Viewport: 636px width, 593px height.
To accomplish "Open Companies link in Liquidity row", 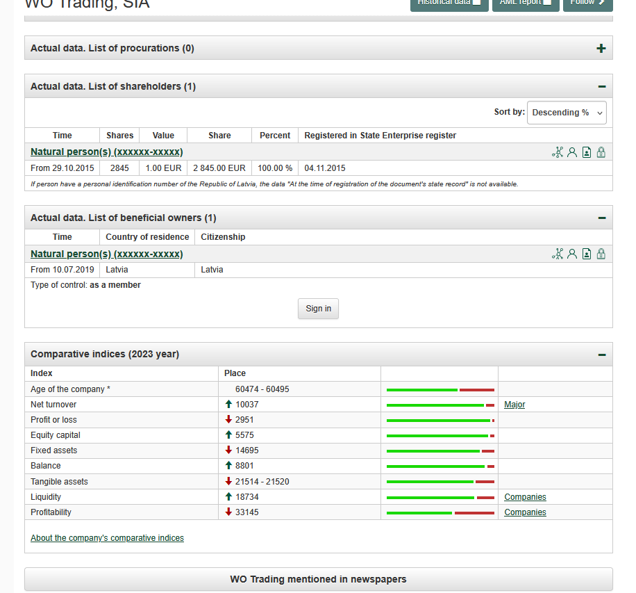I will (x=526, y=497).
